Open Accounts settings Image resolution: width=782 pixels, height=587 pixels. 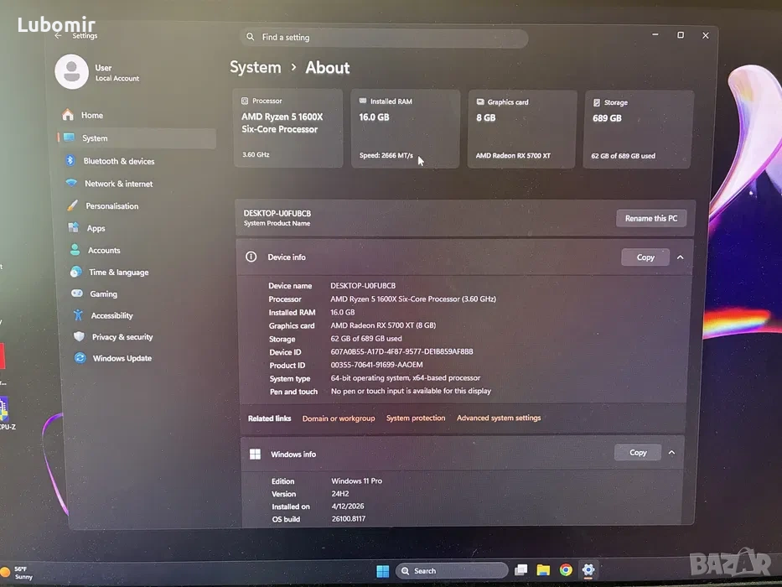coord(104,251)
